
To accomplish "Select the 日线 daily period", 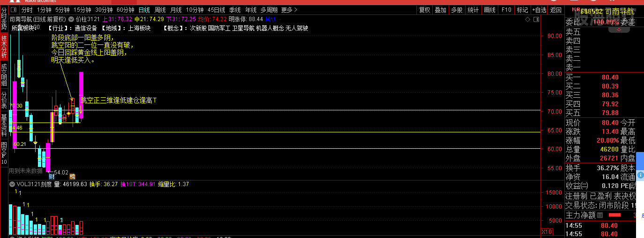I will 144,10.
